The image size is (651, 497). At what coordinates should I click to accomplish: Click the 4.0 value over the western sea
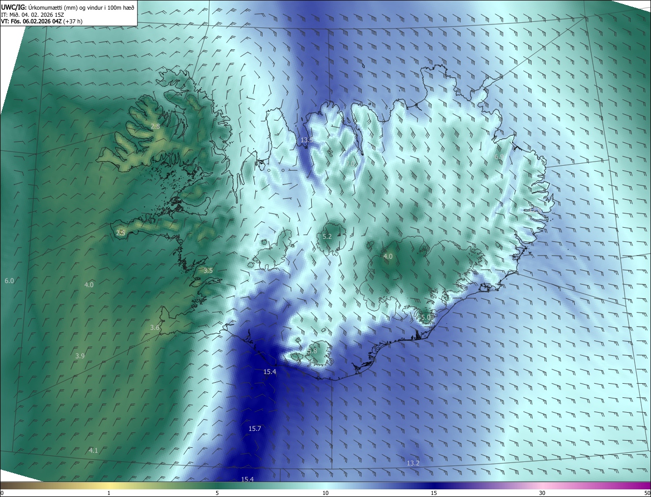pos(89,285)
